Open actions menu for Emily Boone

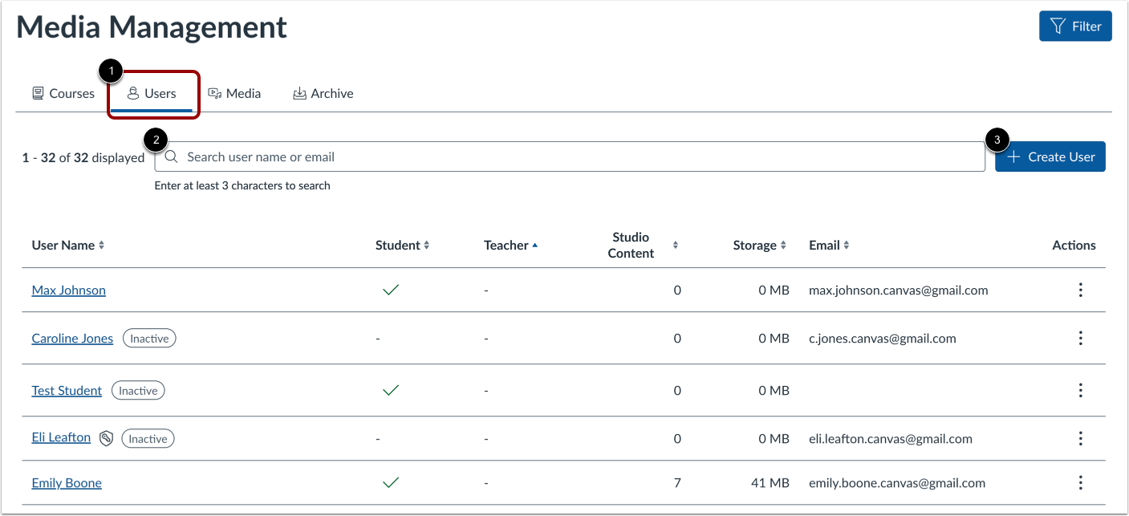tap(1081, 483)
